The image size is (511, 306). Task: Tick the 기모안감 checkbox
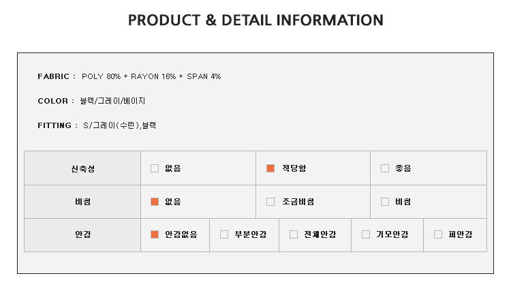point(366,234)
